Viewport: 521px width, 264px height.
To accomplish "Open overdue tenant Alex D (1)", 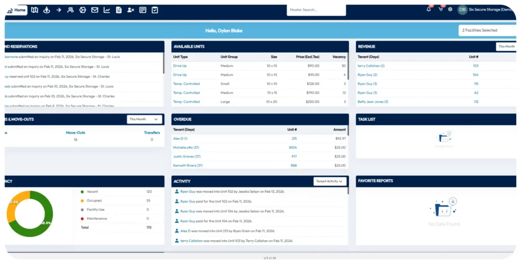I will 181,138.
